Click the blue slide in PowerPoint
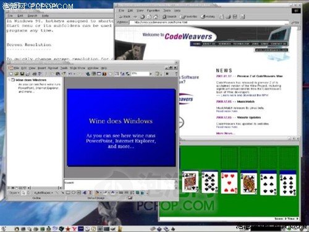 click(x=121, y=127)
